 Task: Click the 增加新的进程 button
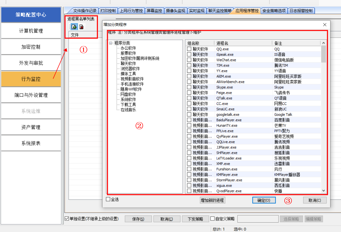pyautogui.click(x=212, y=200)
